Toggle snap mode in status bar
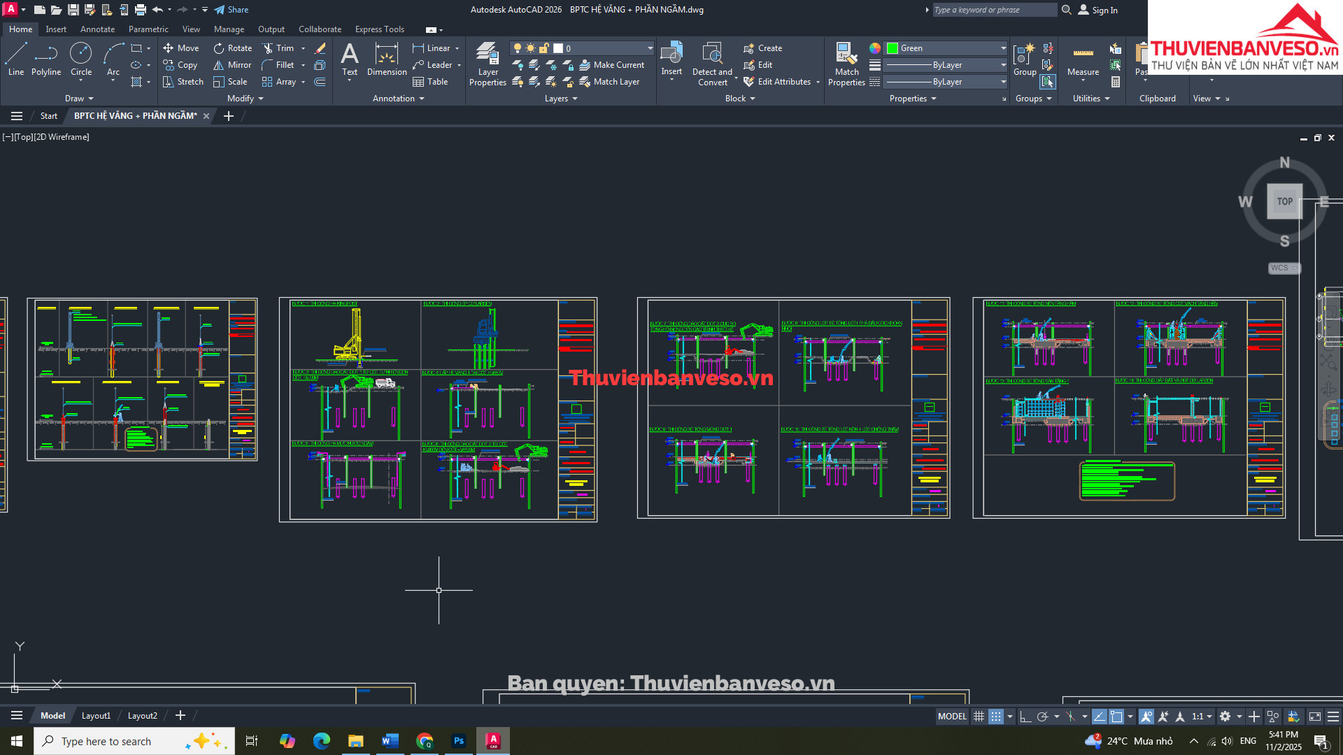This screenshot has width=1343, height=755. click(x=995, y=717)
